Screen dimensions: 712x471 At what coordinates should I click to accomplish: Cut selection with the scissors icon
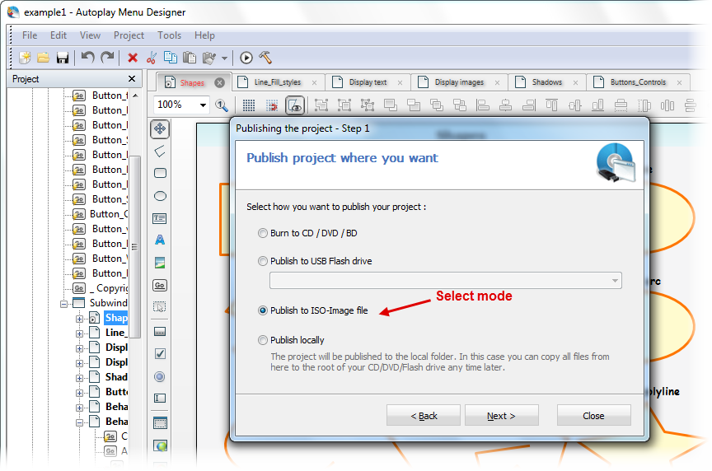tap(152, 58)
